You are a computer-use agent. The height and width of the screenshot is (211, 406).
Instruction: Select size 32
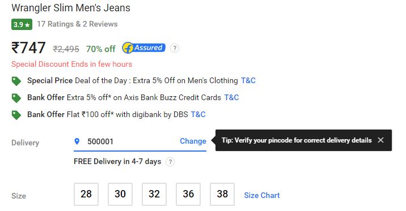(154, 194)
